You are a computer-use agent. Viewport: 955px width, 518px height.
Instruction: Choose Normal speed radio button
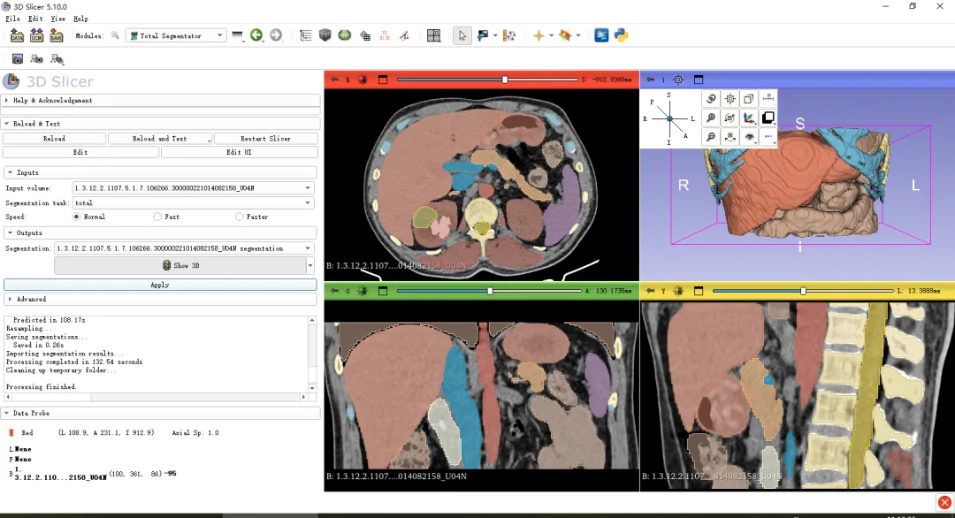click(x=77, y=217)
